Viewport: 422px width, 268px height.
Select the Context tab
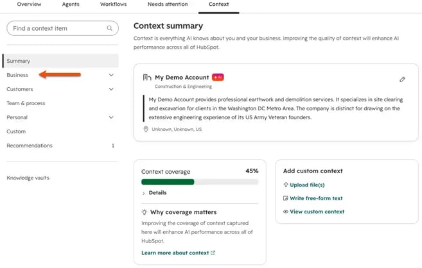tap(219, 4)
